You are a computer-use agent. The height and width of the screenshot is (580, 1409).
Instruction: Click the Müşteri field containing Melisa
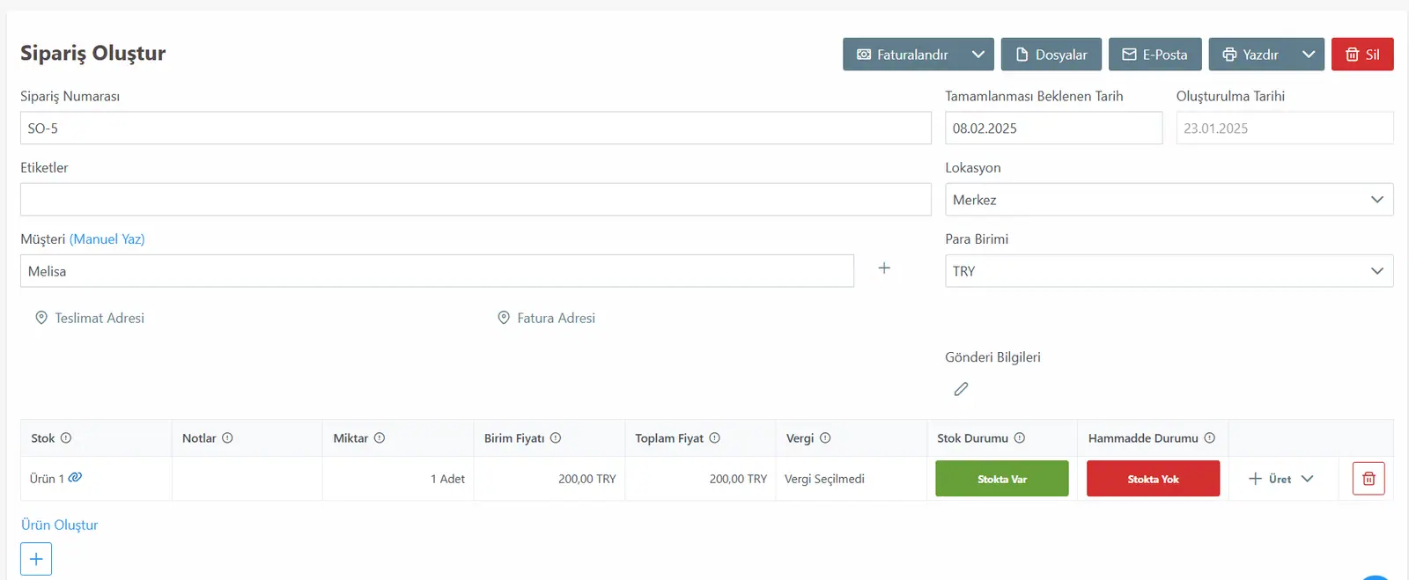437,271
